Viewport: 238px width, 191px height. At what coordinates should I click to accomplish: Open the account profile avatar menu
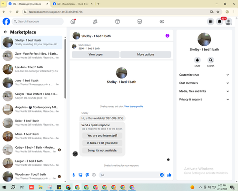(228, 21)
